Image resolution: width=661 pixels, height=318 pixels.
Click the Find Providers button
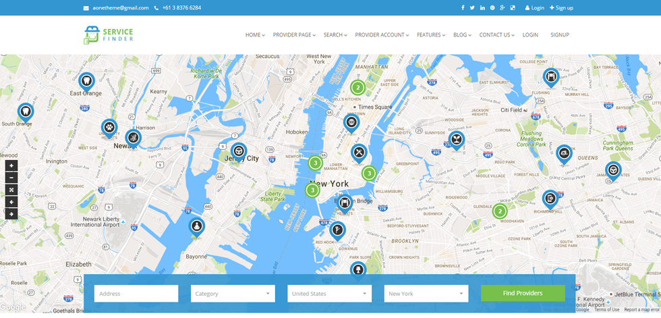click(523, 293)
